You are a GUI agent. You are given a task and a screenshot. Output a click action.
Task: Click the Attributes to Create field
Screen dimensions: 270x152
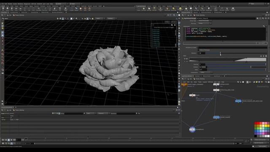pyautogui.click(x=232, y=47)
